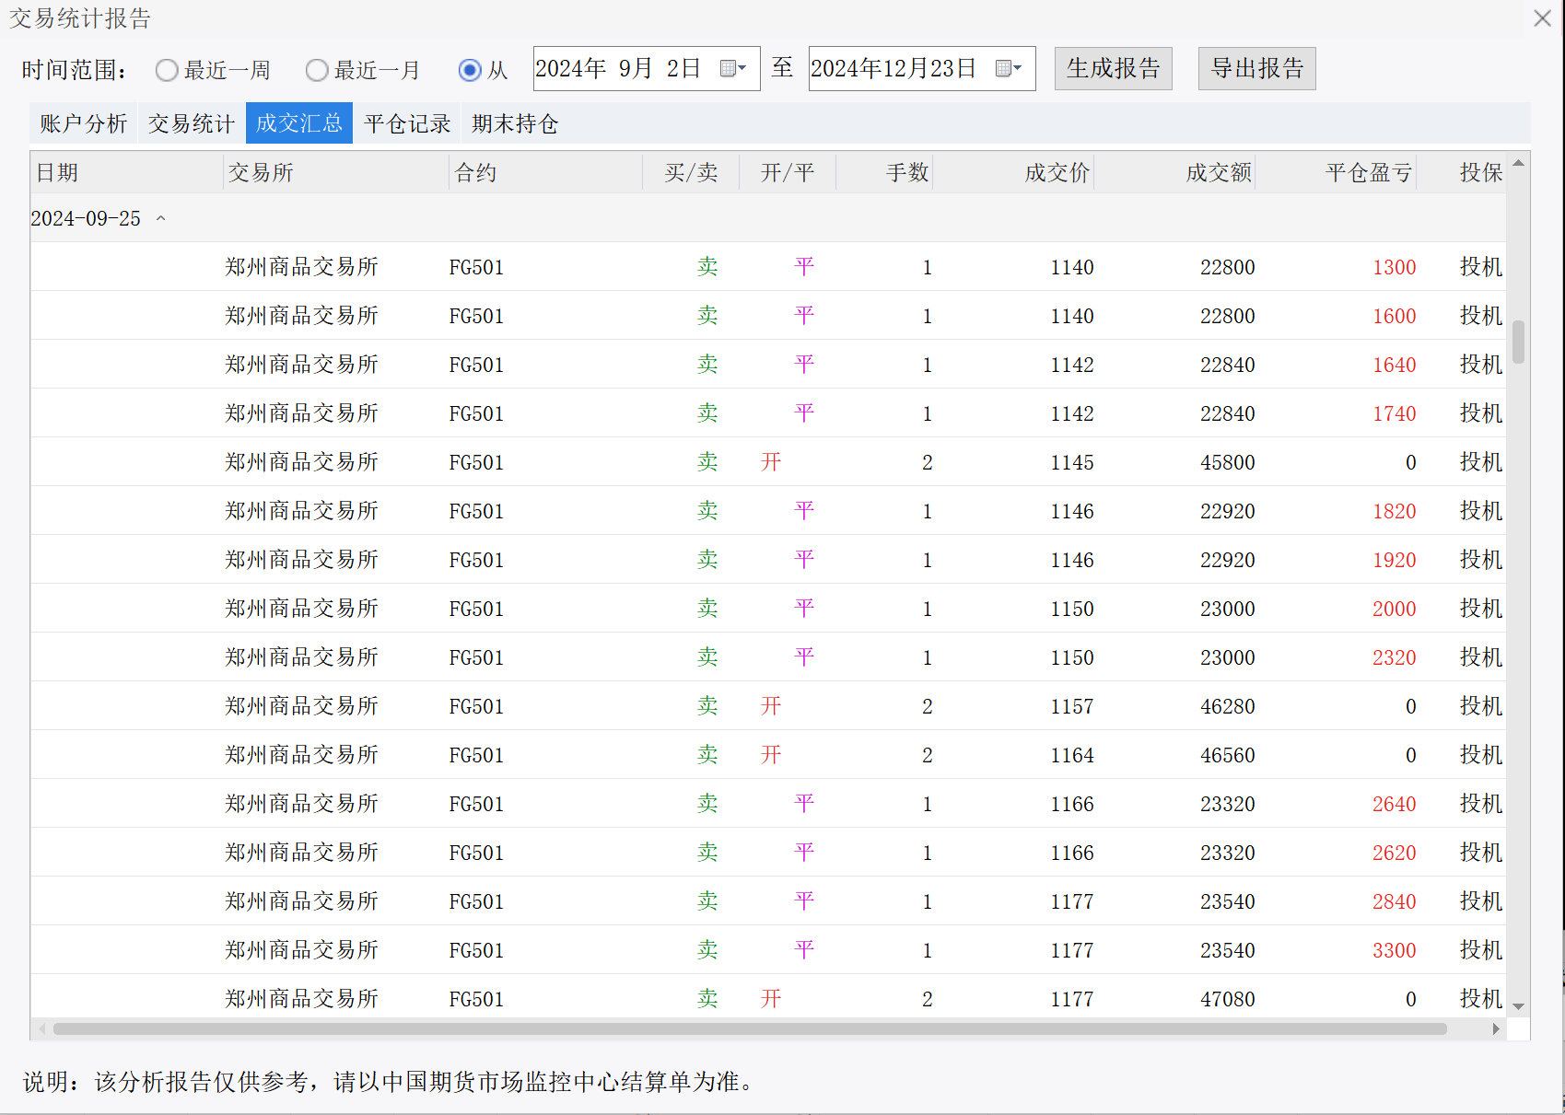Sort by the 成交额 column header

tap(1174, 172)
